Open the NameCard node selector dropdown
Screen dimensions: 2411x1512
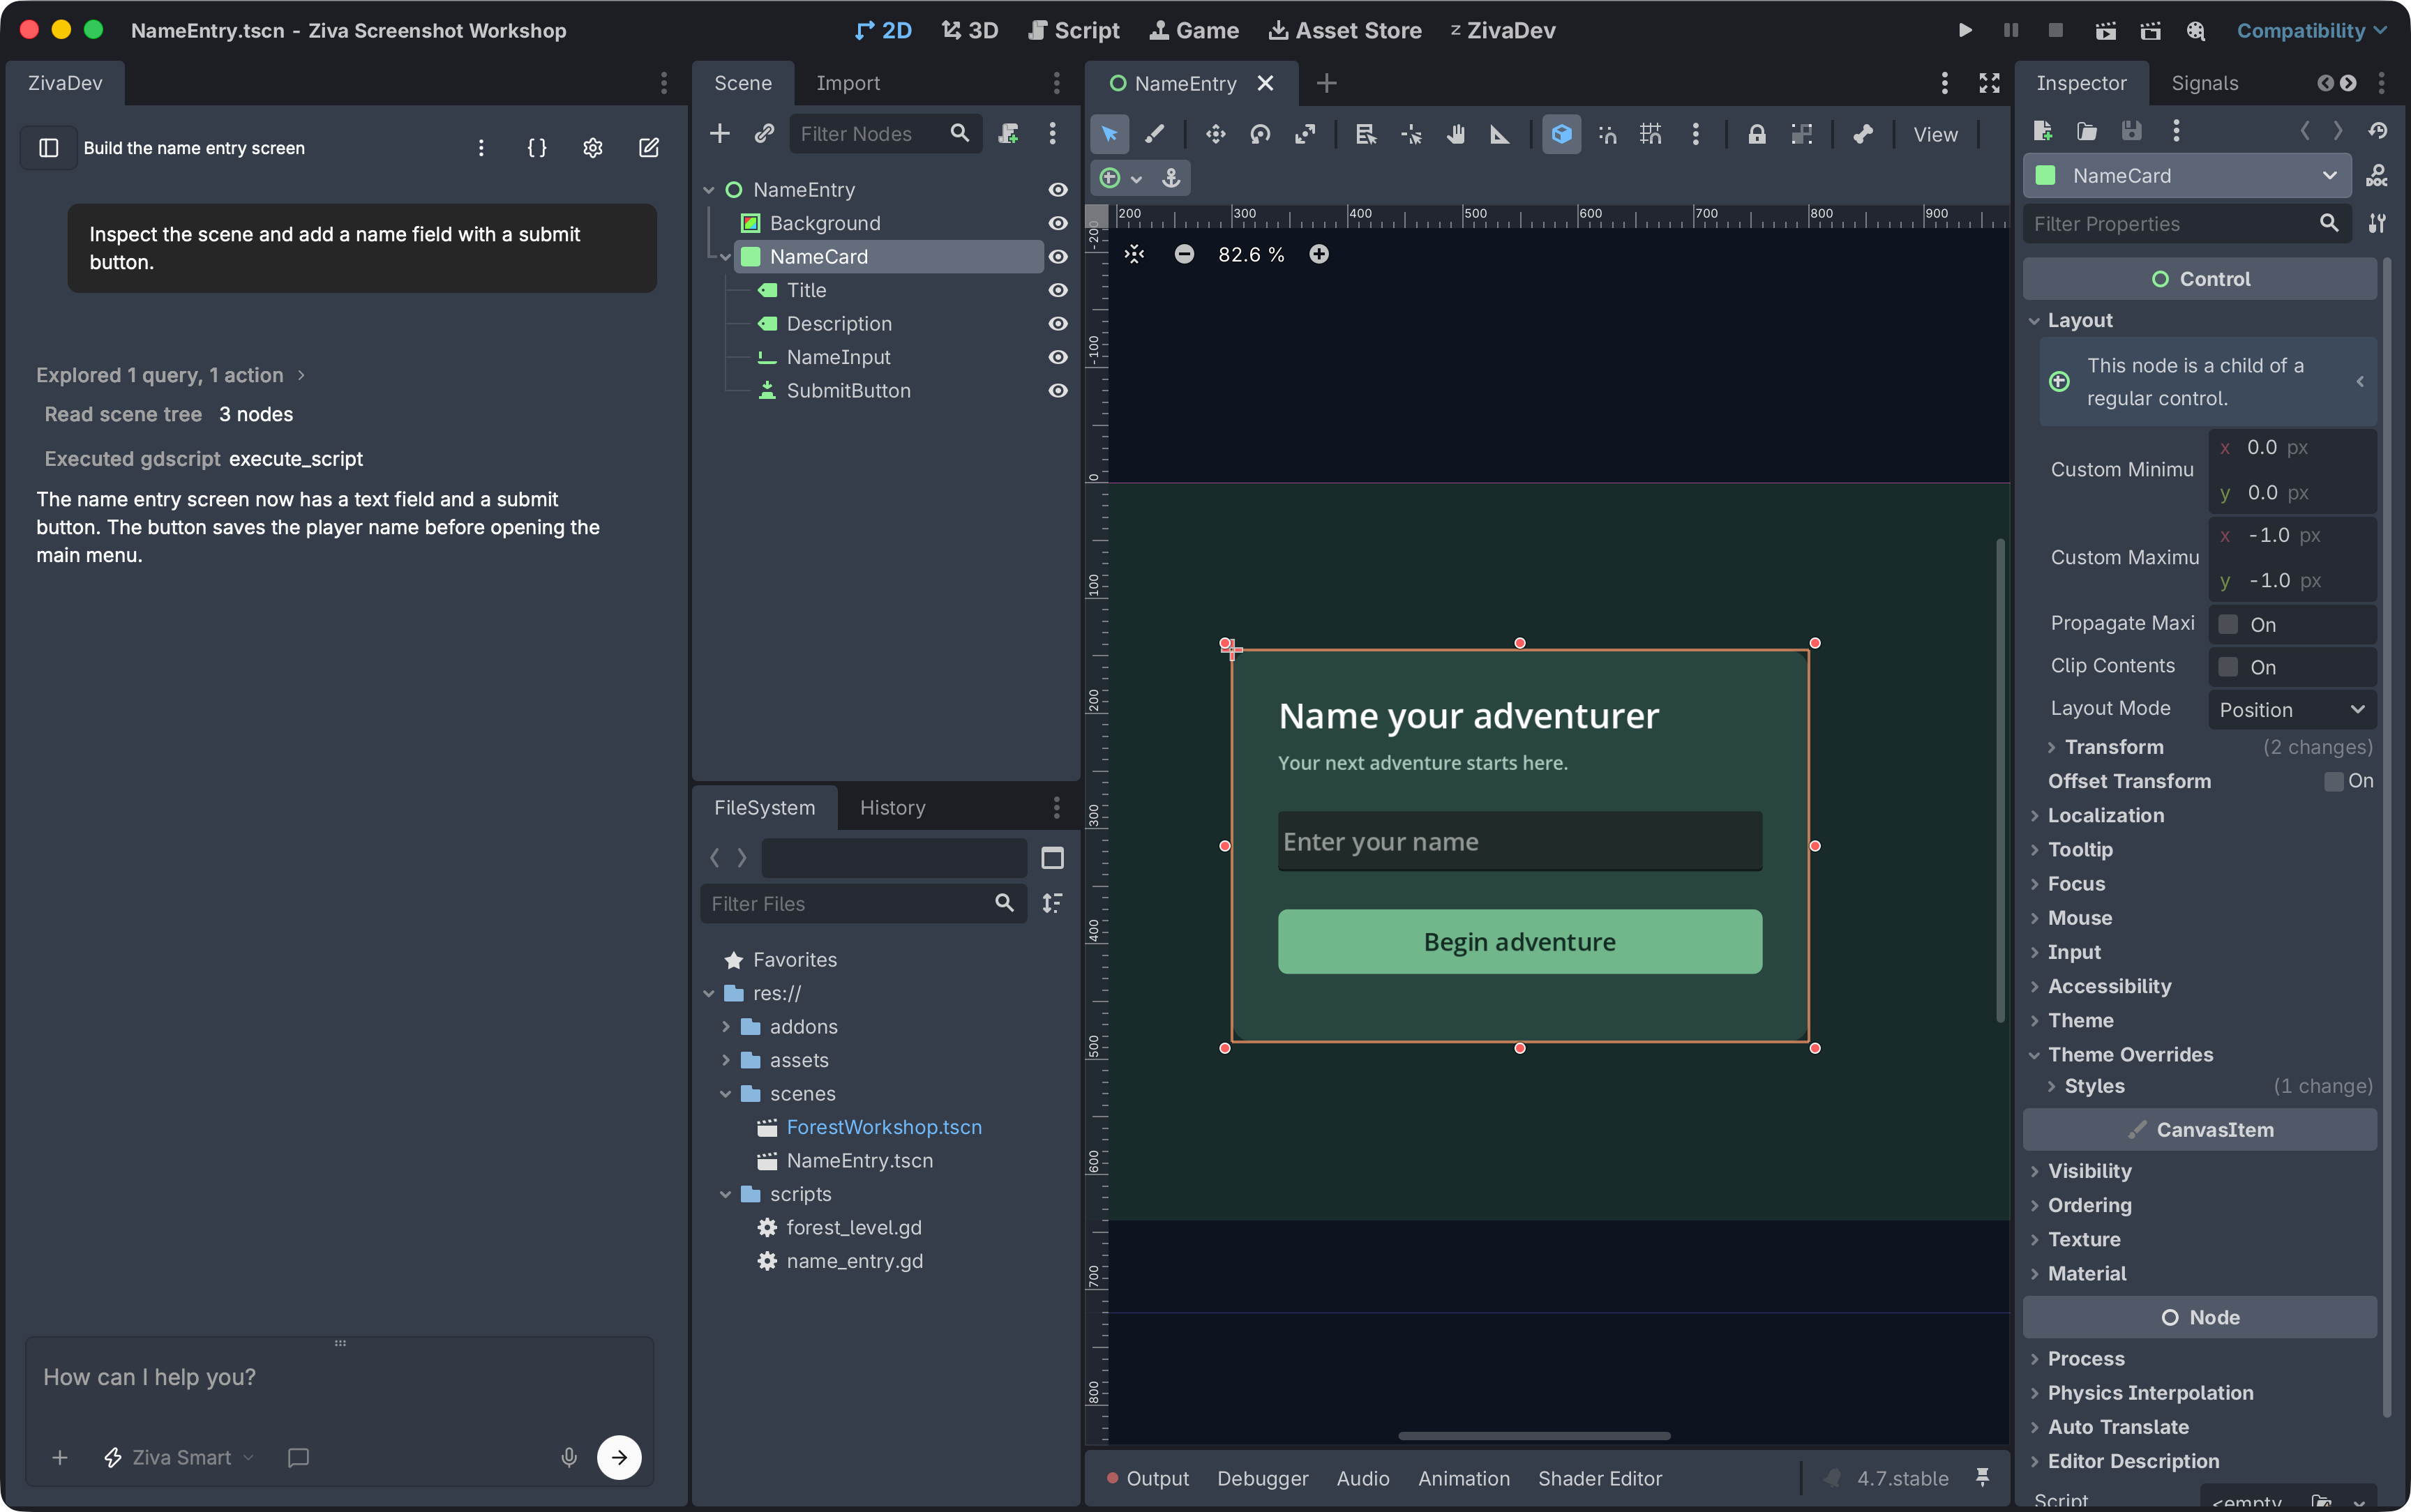tap(2187, 176)
